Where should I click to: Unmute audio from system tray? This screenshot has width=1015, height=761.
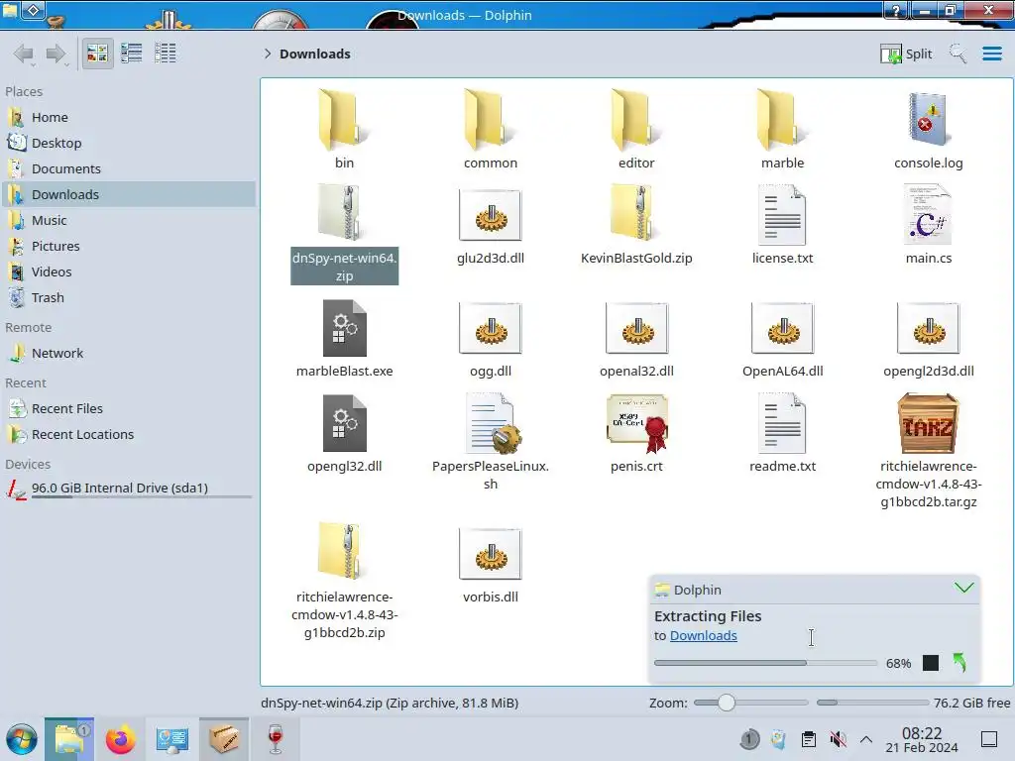click(838, 739)
